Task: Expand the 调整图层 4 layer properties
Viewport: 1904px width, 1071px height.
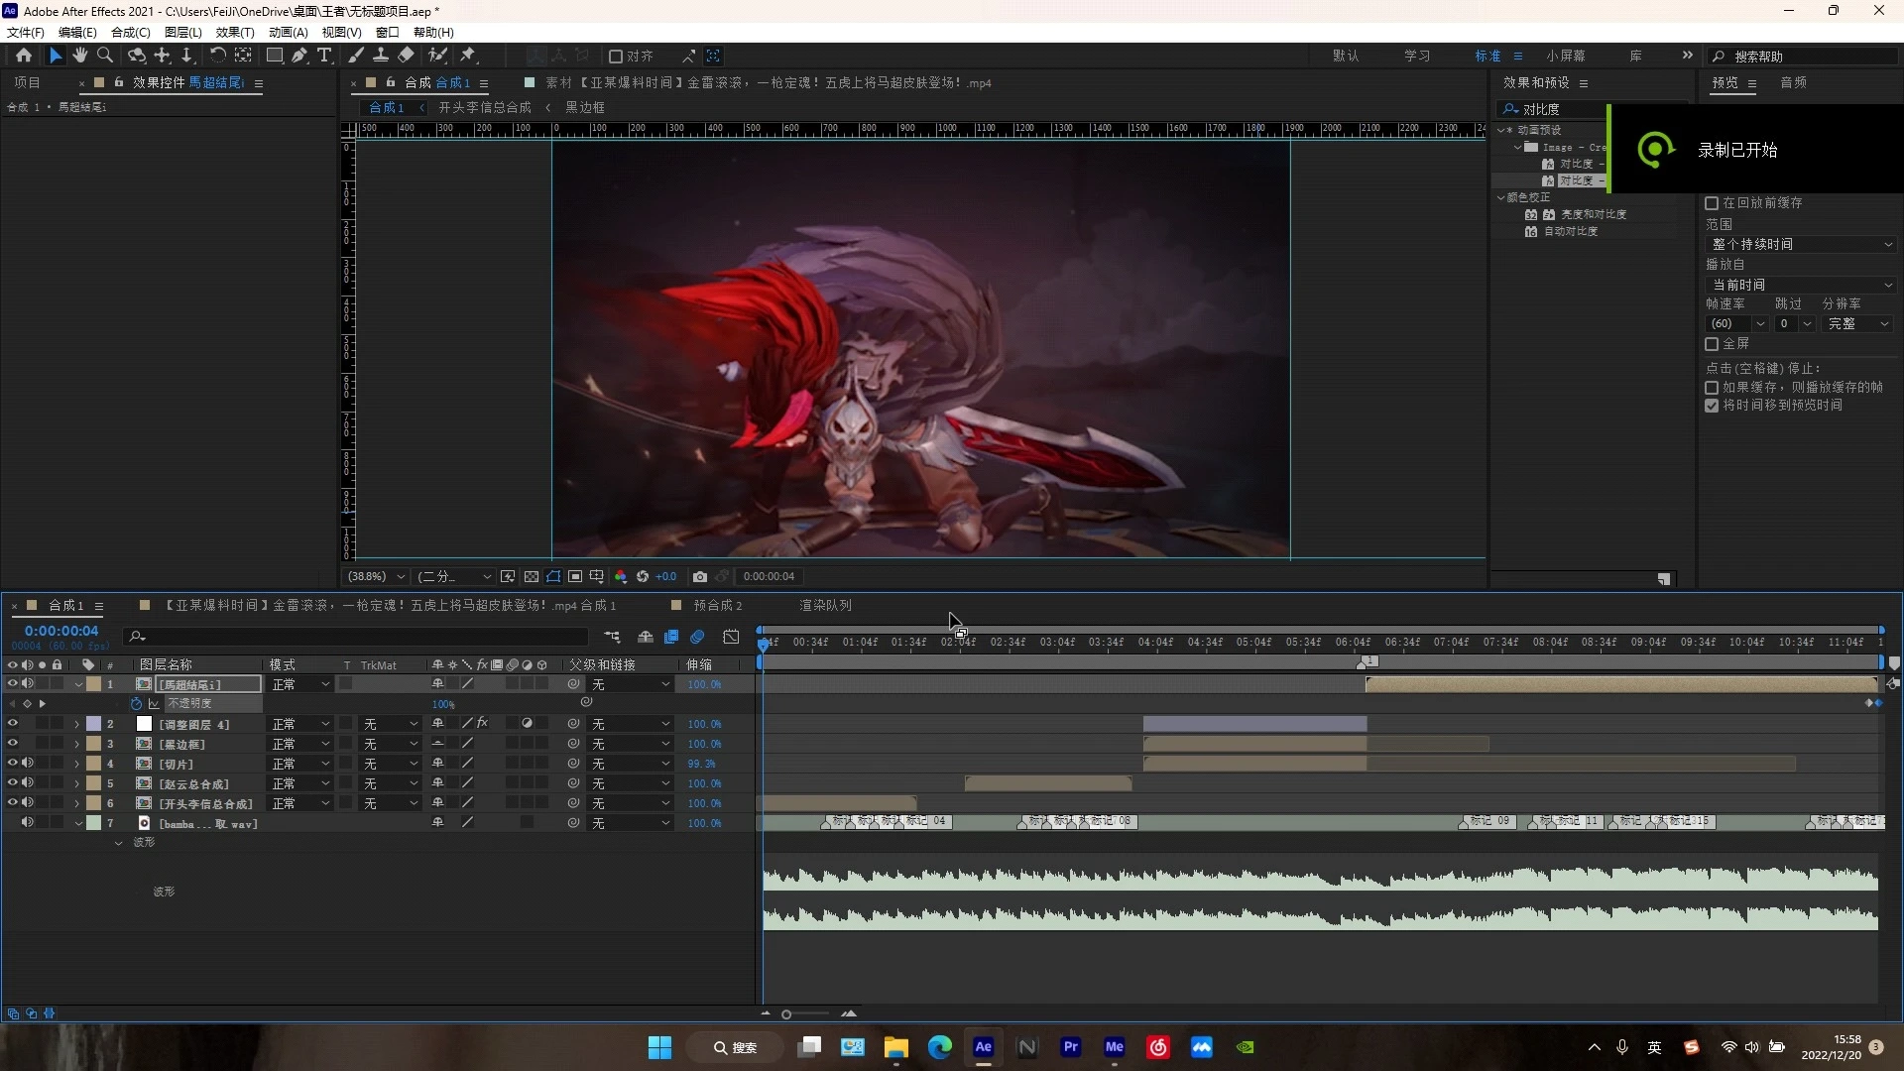Action: (77, 724)
